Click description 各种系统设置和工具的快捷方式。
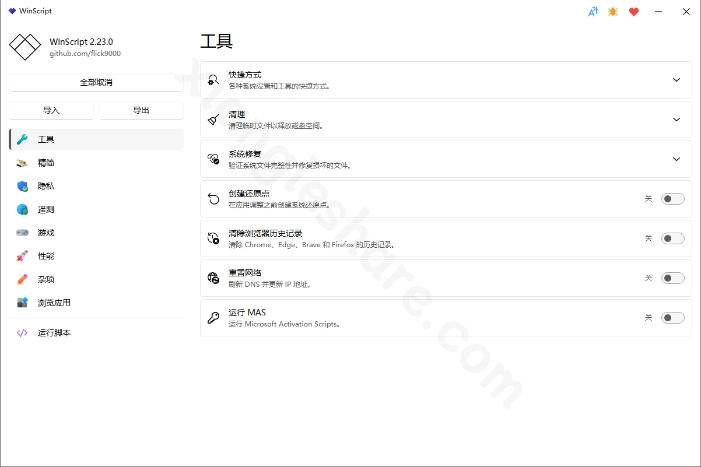Screen dimensions: 701x467 280,86
